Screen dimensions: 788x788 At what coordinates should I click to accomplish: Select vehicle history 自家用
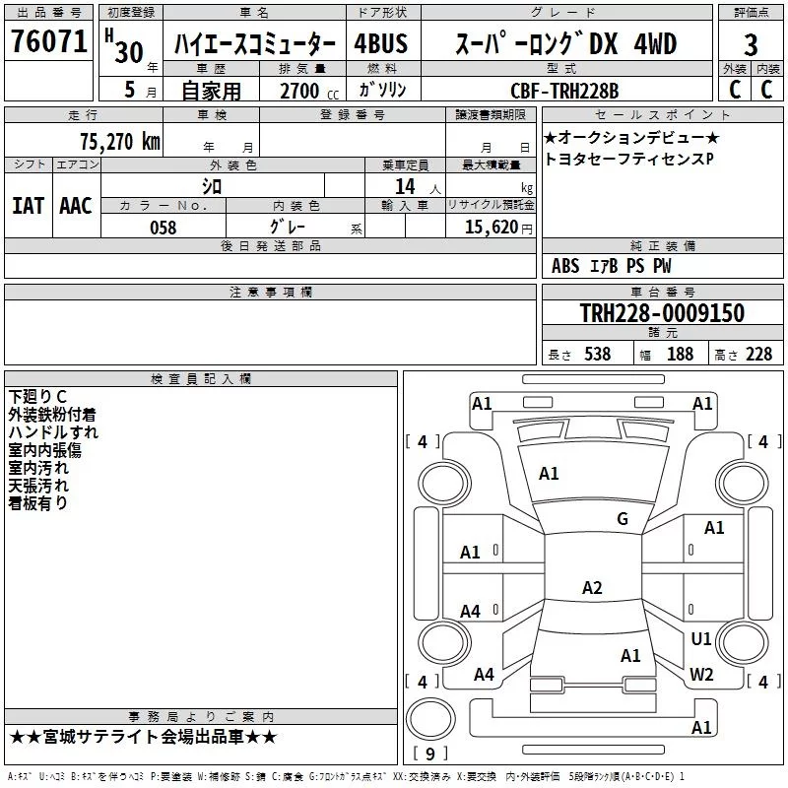point(211,91)
